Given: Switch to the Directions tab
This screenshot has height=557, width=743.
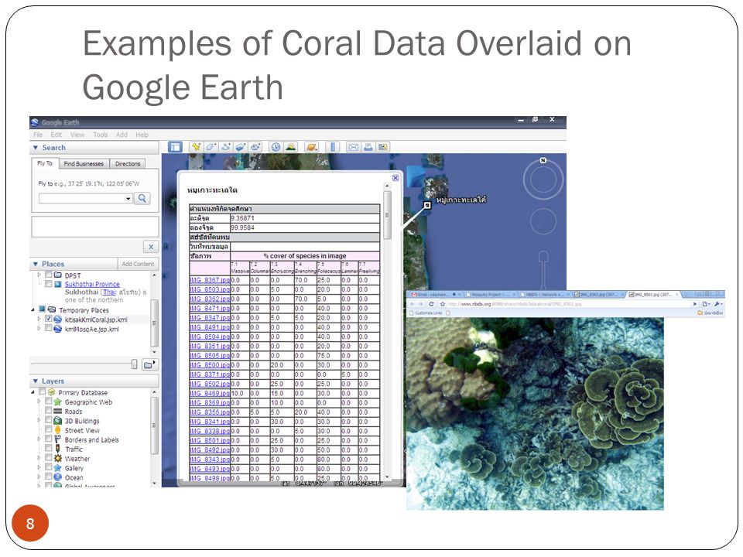Looking at the screenshot, I should [x=128, y=164].
